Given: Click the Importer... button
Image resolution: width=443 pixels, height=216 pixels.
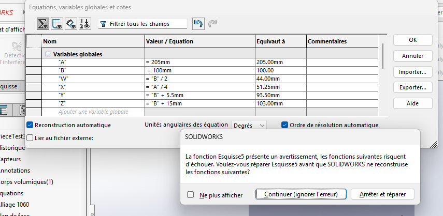Looking at the screenshot, I should (x=412, y=72).
